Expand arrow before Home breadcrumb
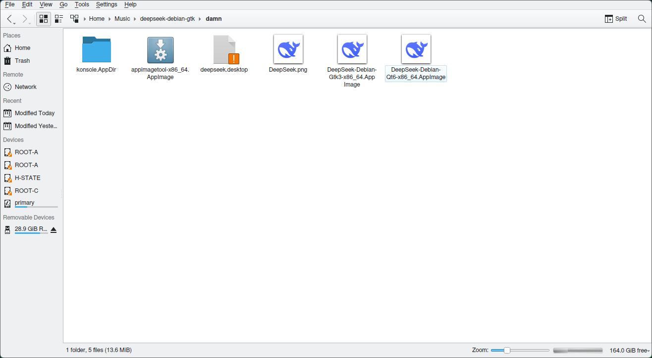This screenshot has height=358, width=652. coord(85,19)
